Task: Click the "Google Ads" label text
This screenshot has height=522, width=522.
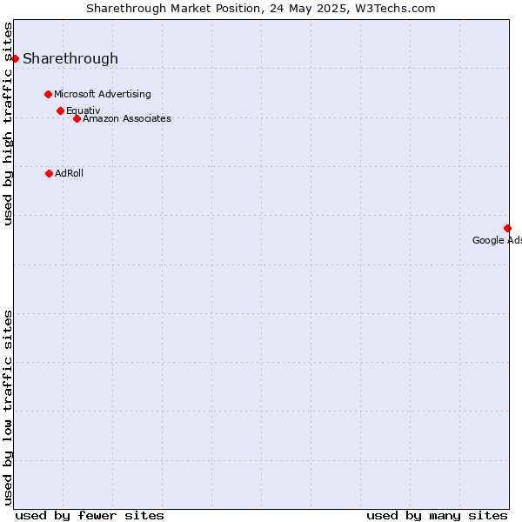Action: [x=497, y=240]
